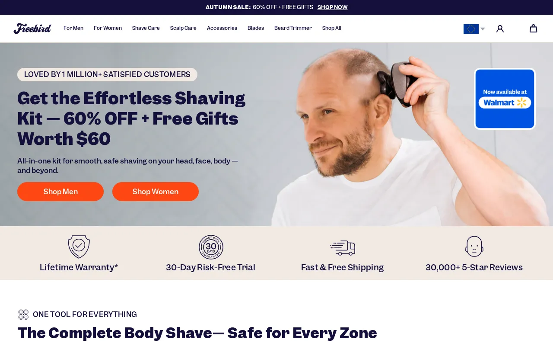Open the user account icon
Viewport: 553px width, 346px height.
click(x=500, y=29)
